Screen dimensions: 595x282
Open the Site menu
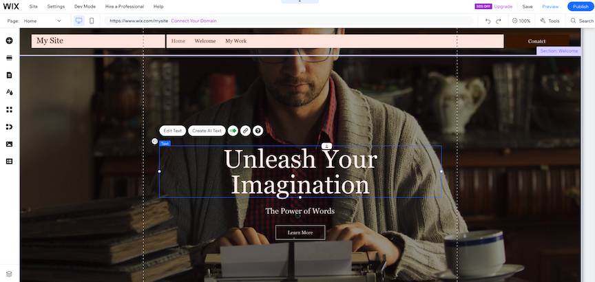[33, 6]
